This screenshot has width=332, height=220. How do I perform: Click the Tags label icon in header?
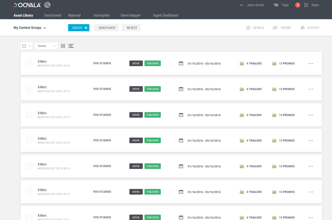[x=276, y=5]
